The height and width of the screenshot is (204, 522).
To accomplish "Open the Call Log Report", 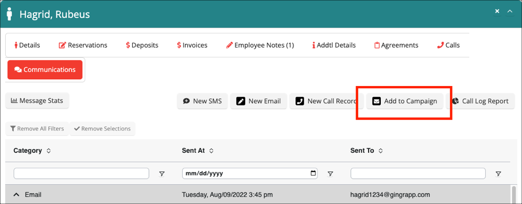I will click(x=480, y=101).
